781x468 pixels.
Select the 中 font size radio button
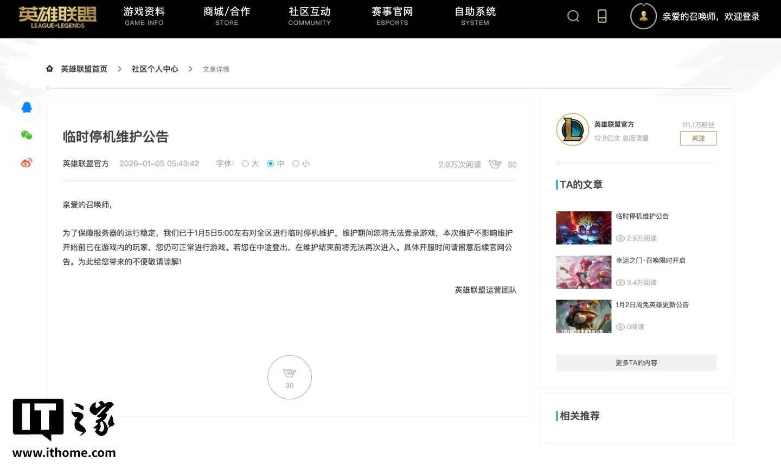(x=270, y=163)
